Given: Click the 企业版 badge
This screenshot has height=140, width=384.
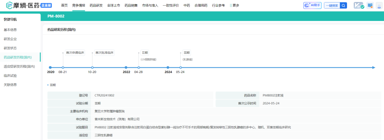Looking at the screenshot, I should (46, 5).
